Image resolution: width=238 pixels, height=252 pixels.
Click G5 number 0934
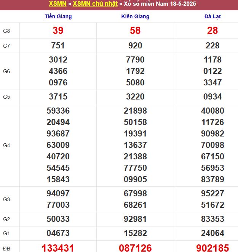pyautogui.click(x=212, y=96)
